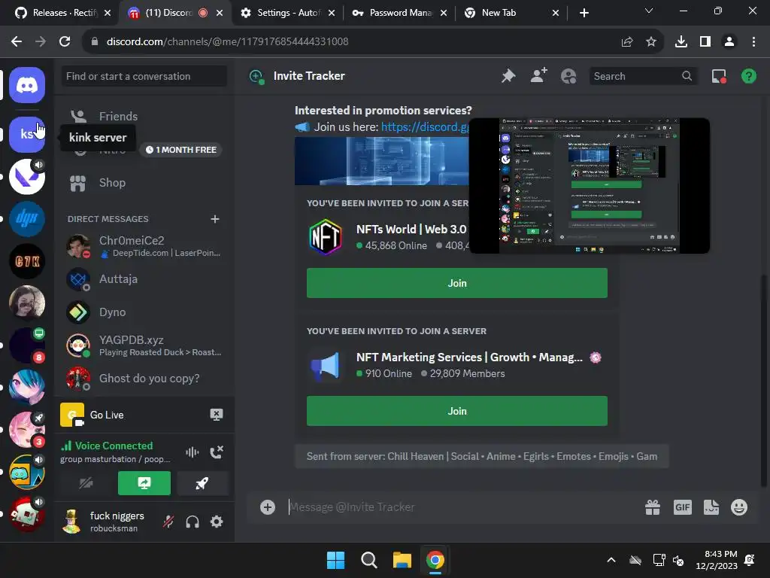Switch to Settings Autofill tab

(288, 13)
